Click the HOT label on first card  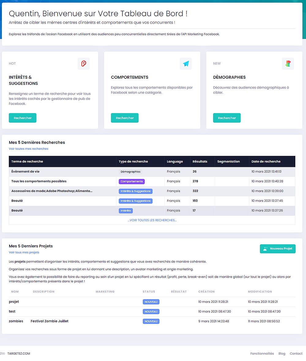(12, 64)
